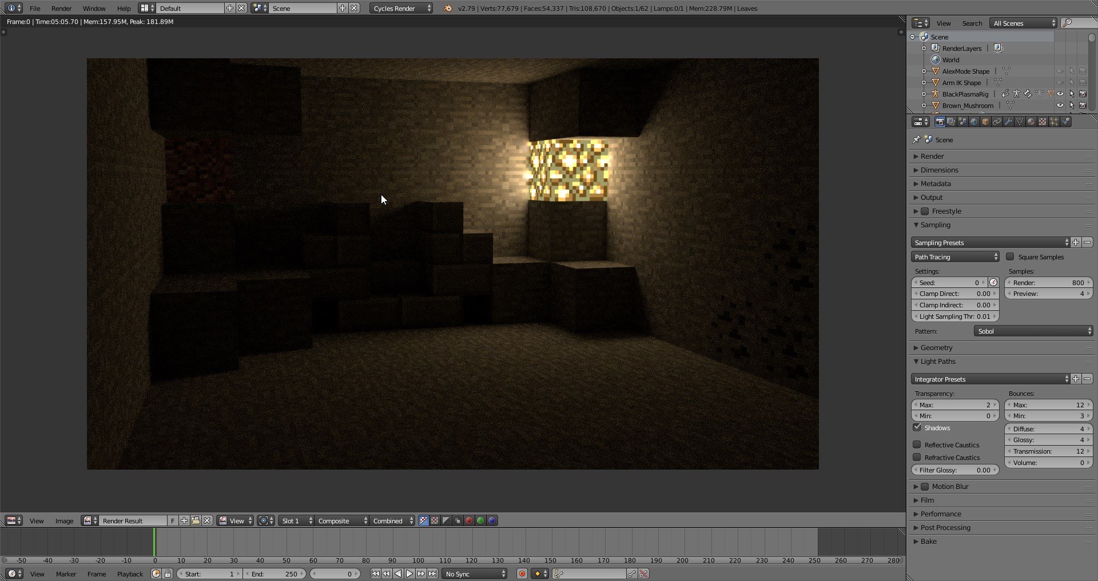1098x581 pixels.
Task: Open the Material properties tab (sphere icon)
Action: tap(1031, 122)
